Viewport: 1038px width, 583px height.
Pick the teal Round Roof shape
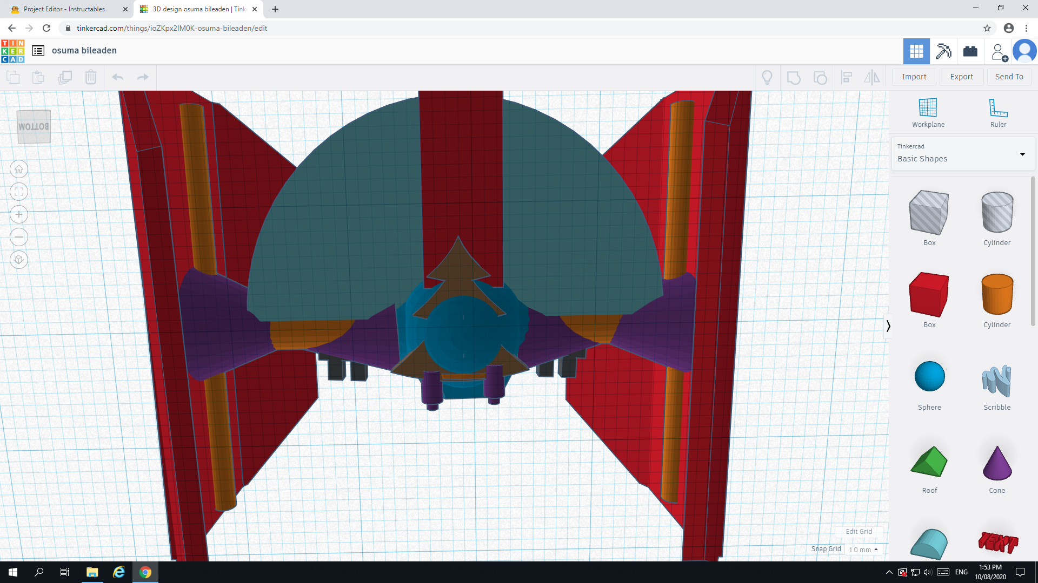pyautogui.click(x=929, y=544)
